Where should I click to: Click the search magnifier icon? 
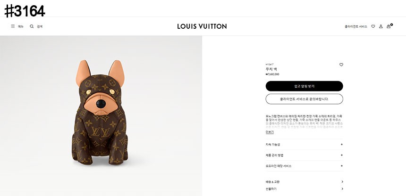(32, 26)
